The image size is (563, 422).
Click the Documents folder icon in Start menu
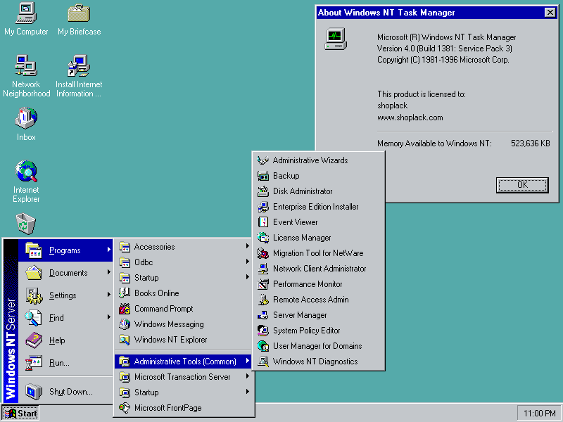pos(34,273)
